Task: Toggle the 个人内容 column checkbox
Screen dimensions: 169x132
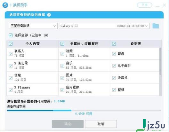Action: pos(11,44)
